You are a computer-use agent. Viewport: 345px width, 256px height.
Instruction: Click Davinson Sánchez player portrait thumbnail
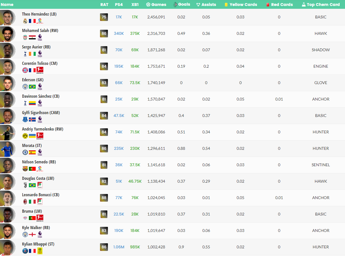(x=7, y=99)
